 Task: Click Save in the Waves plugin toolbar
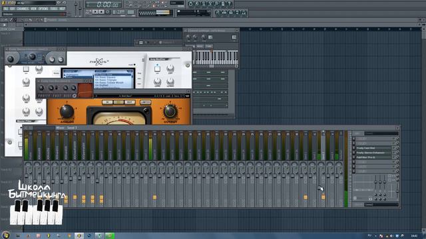point(176,96)
